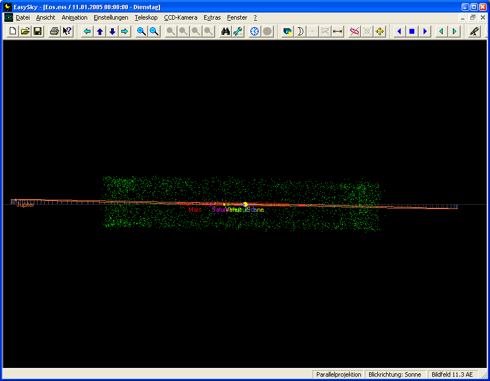
Task: Expand the Extras menu
Action: pos(212,17)
